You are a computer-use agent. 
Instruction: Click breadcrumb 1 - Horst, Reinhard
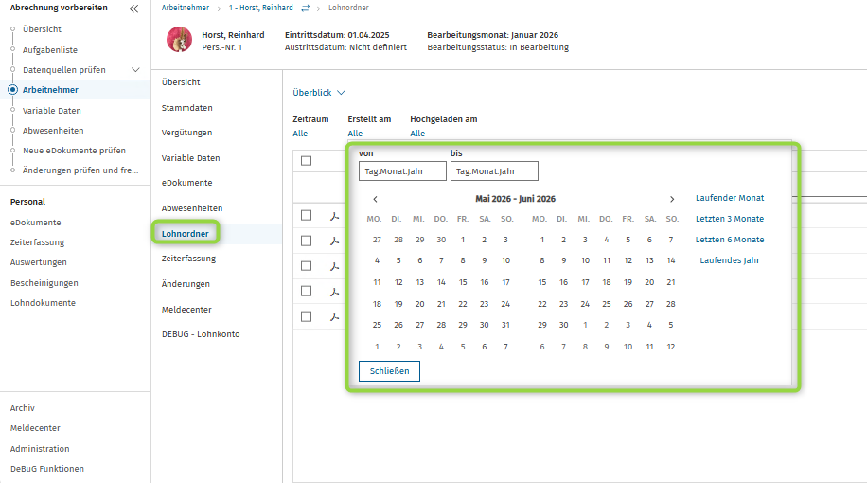[261, 8]
